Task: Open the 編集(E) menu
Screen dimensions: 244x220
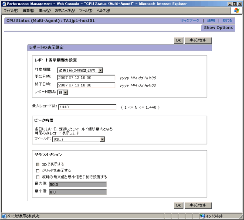Action: (x=28, y=10)
